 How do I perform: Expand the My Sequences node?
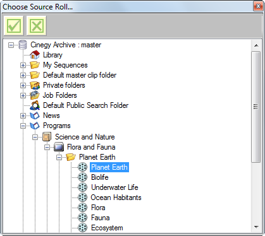tap(23, 65)
